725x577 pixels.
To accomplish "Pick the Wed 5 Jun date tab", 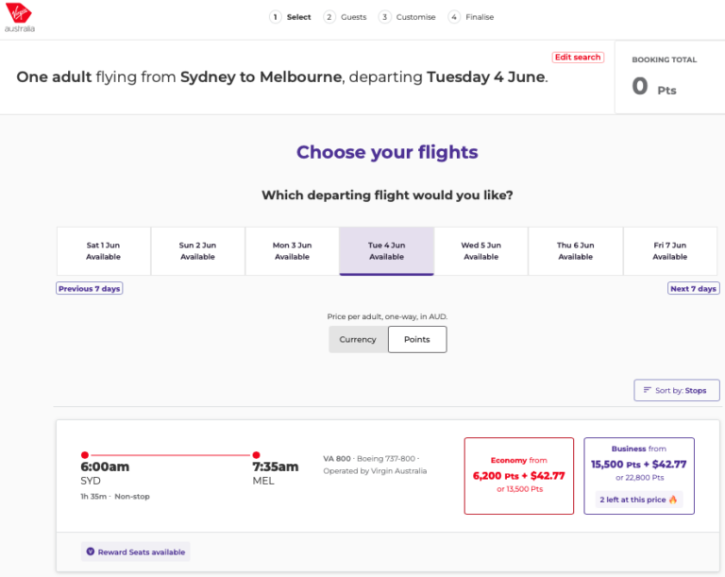I will (481, 251).
